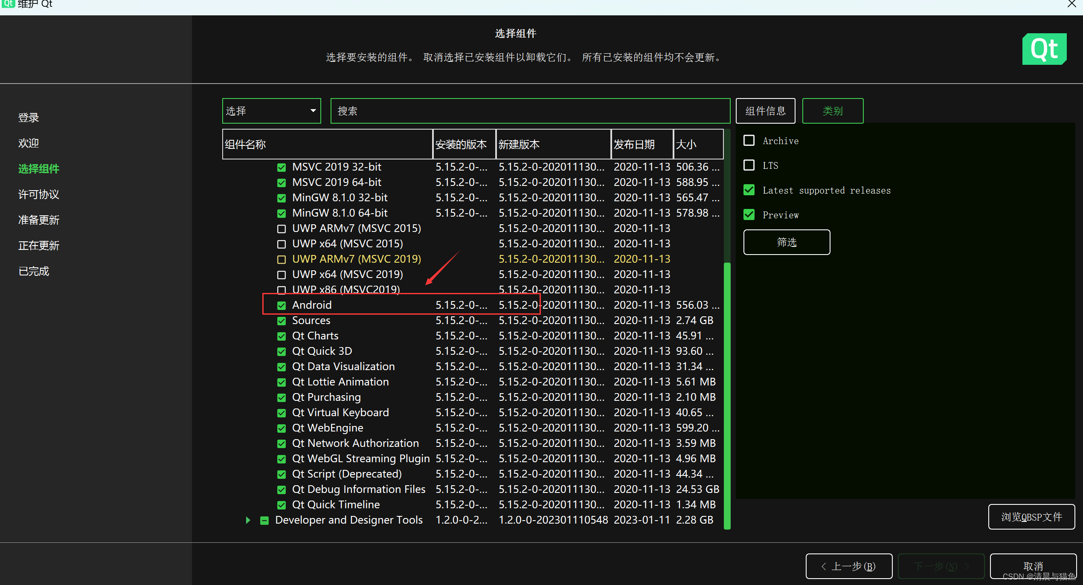The image size is (1083, 585).
Task: Uncheck Latest supported releases filter
Action: 749,190
